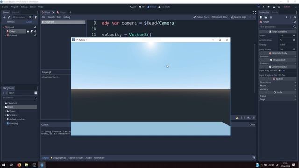Screen dimensions: 299x168
Task: Pause the running scene
Action: (x=263, y=7)
